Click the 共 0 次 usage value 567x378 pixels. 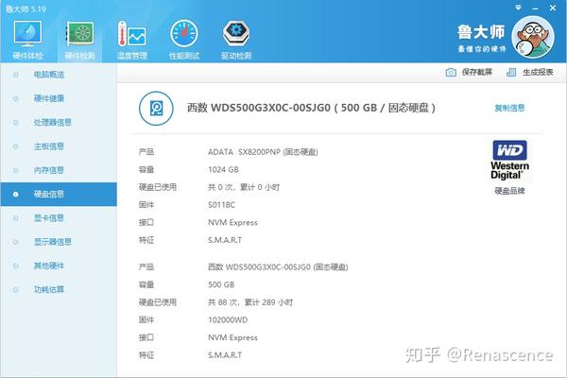tap(244, 187)
